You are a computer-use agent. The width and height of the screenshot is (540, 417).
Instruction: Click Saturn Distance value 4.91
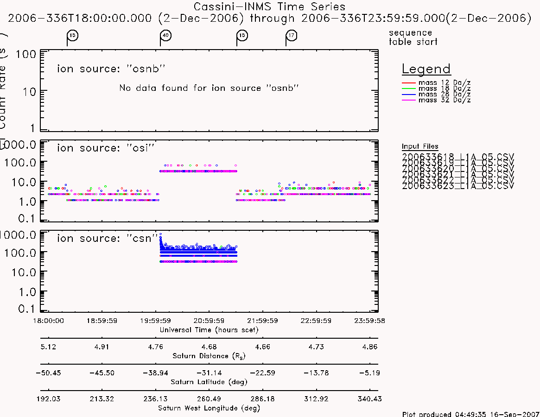coord(102,347)
